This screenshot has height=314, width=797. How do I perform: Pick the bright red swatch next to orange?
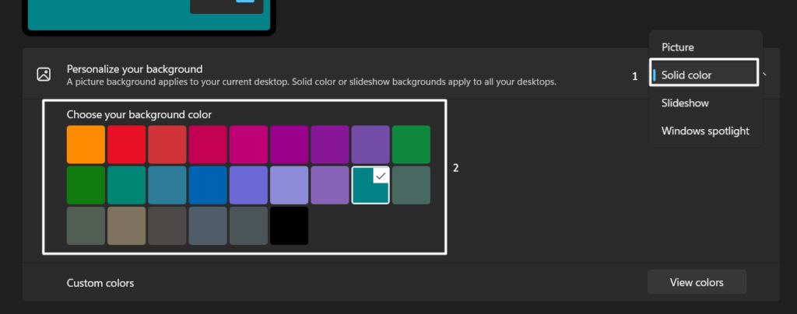126,145
